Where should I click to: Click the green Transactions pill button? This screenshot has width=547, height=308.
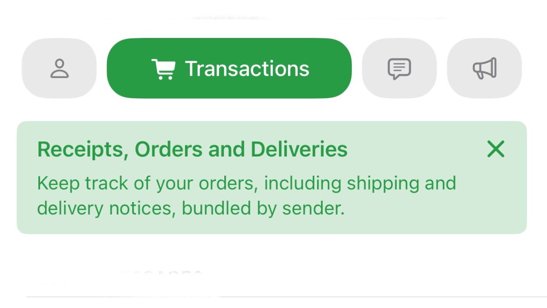(x=229, y=68)
